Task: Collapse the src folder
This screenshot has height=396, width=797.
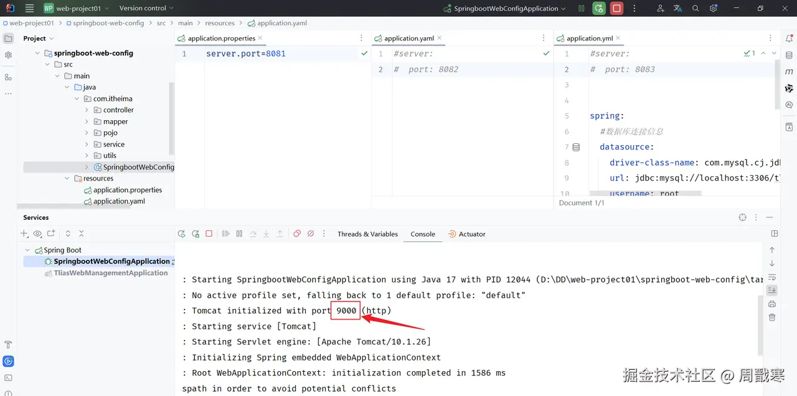Action: point(47,64)
